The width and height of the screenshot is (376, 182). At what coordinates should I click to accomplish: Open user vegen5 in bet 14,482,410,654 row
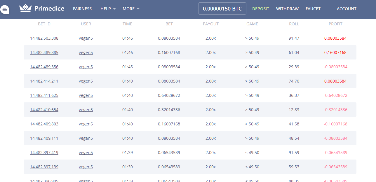click(x=86, y=110)
